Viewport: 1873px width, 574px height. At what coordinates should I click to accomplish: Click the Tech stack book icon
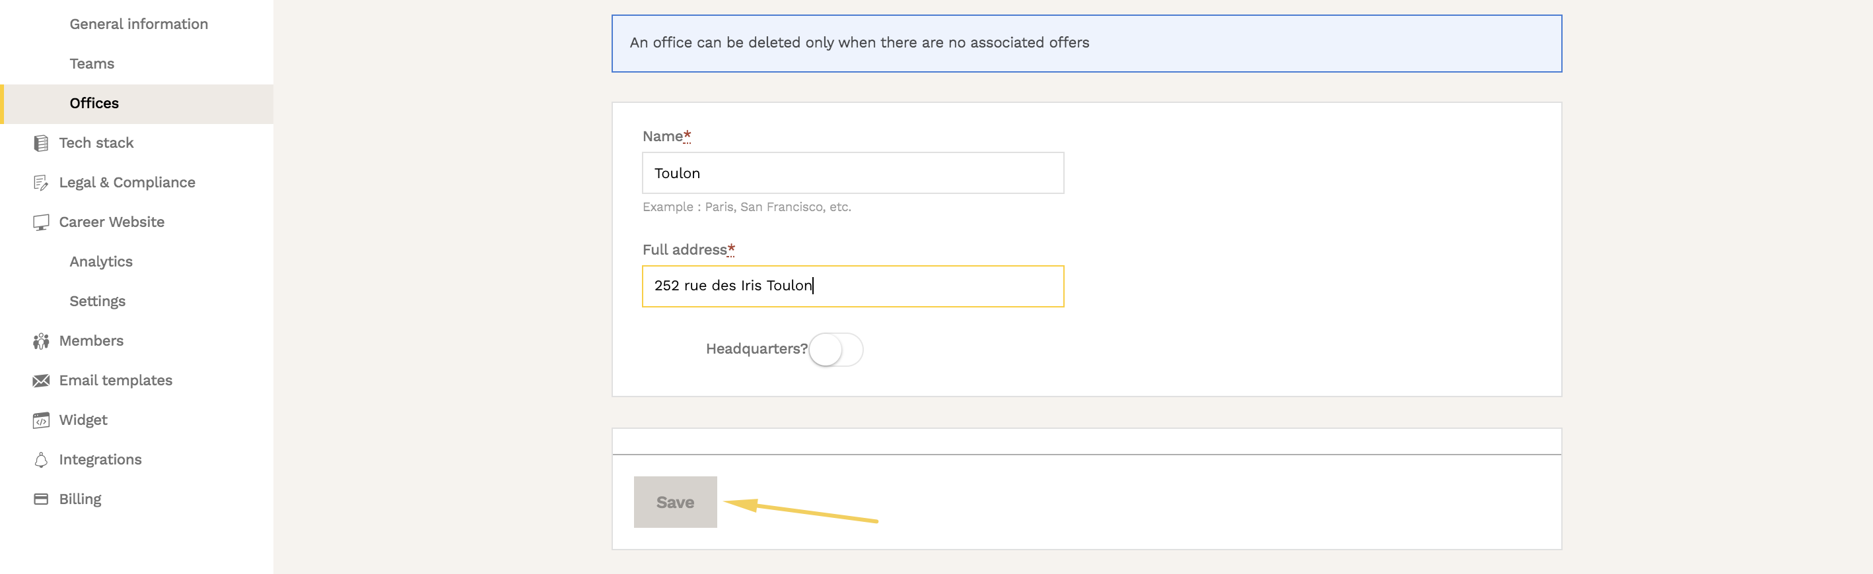[x=41, y=143]
